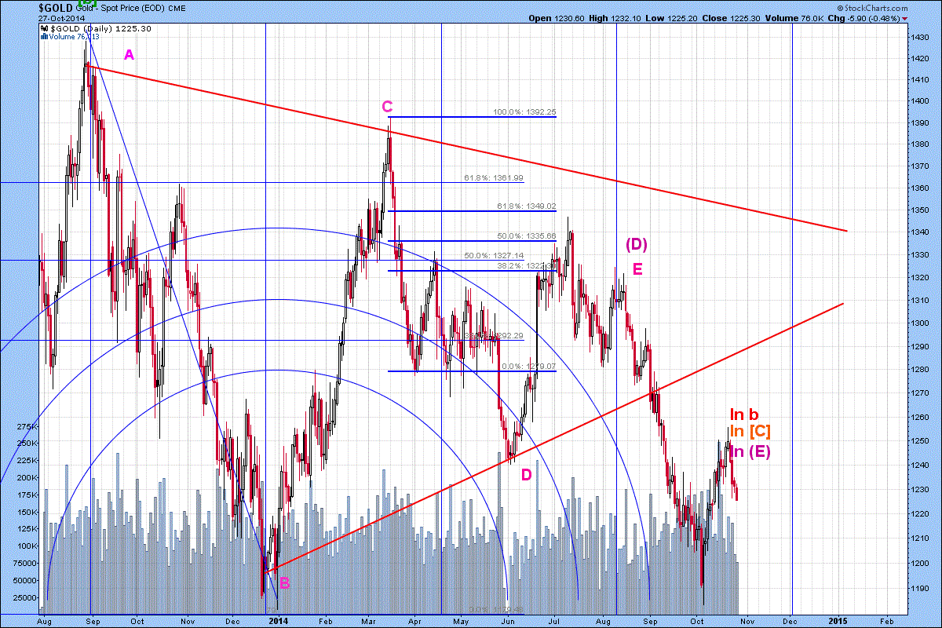Click the Fibonacci label '50.0%: 1327.14'
Screen dimensions: 942x628
(x=494, y=255)
